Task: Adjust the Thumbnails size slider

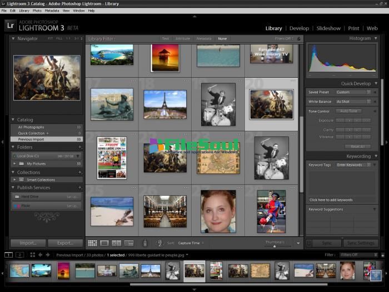Action: (x=273, y=245)
